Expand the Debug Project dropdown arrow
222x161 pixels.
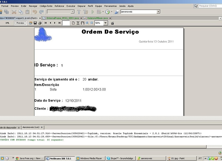pos(103,12)
